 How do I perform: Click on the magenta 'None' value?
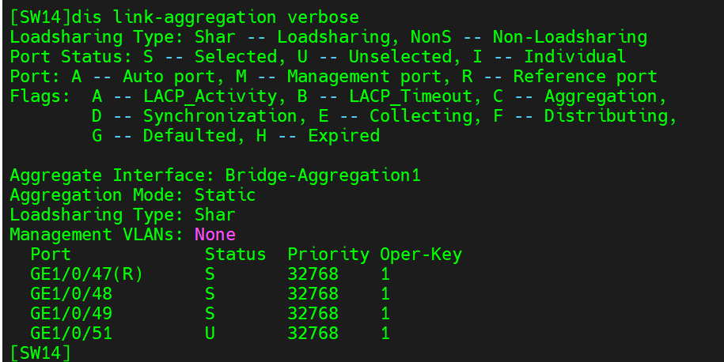tap(214, 235)
